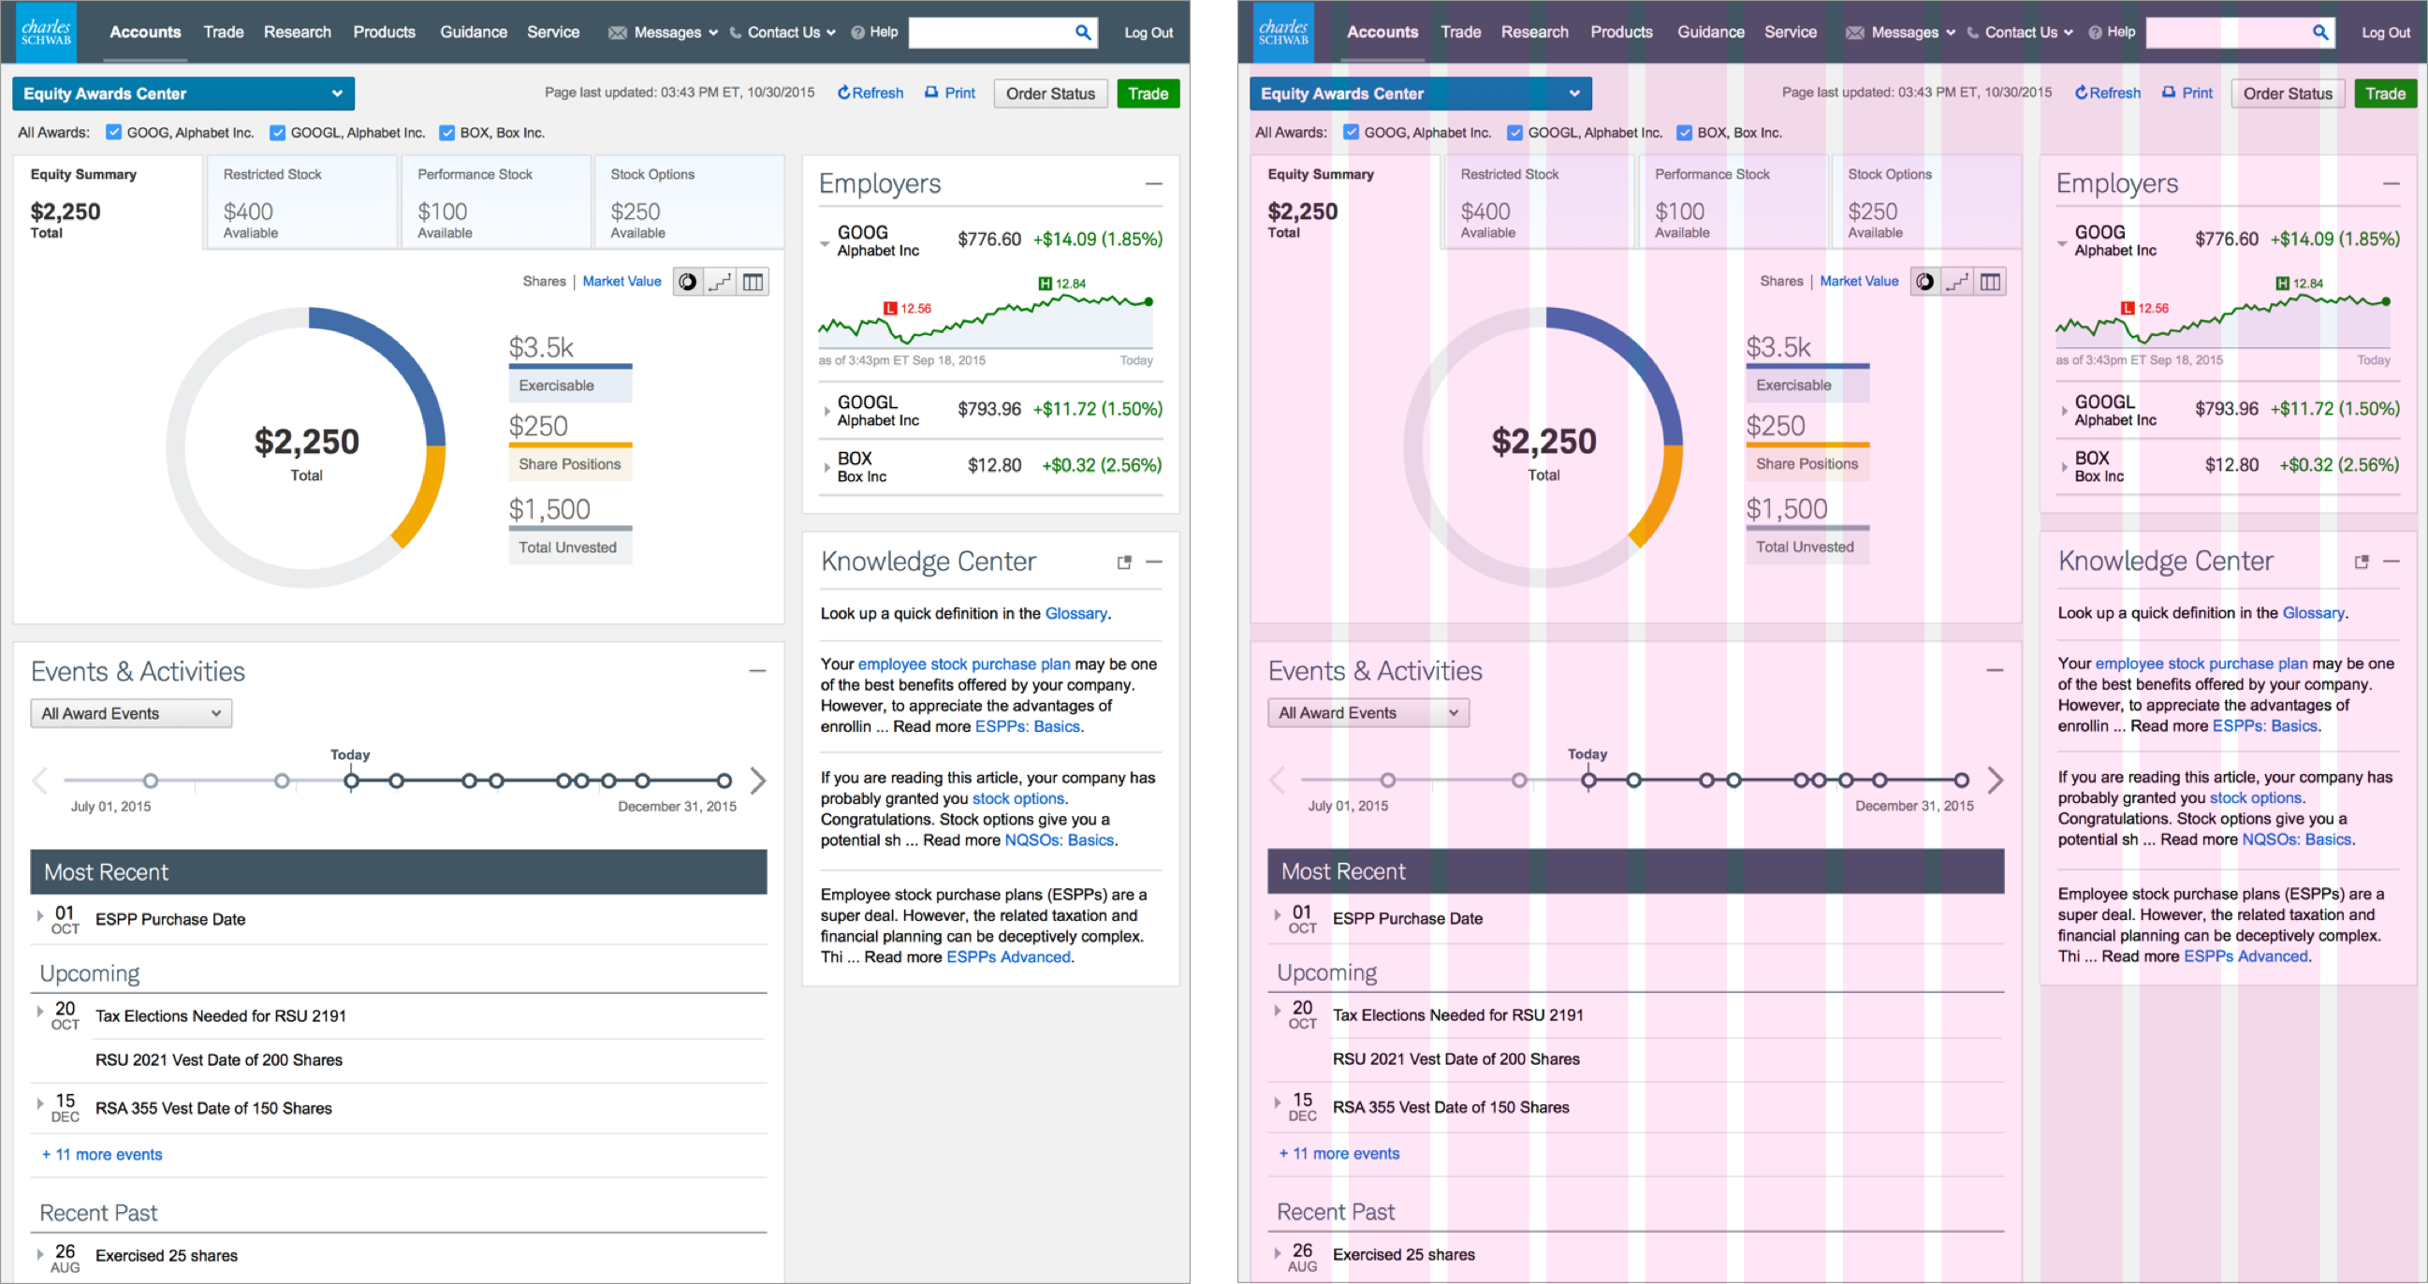
Task: Select Stock Options tab in the left page
Action: tap(689, 202)
